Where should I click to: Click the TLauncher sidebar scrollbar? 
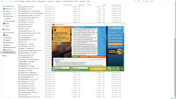[x=123, y=30]
